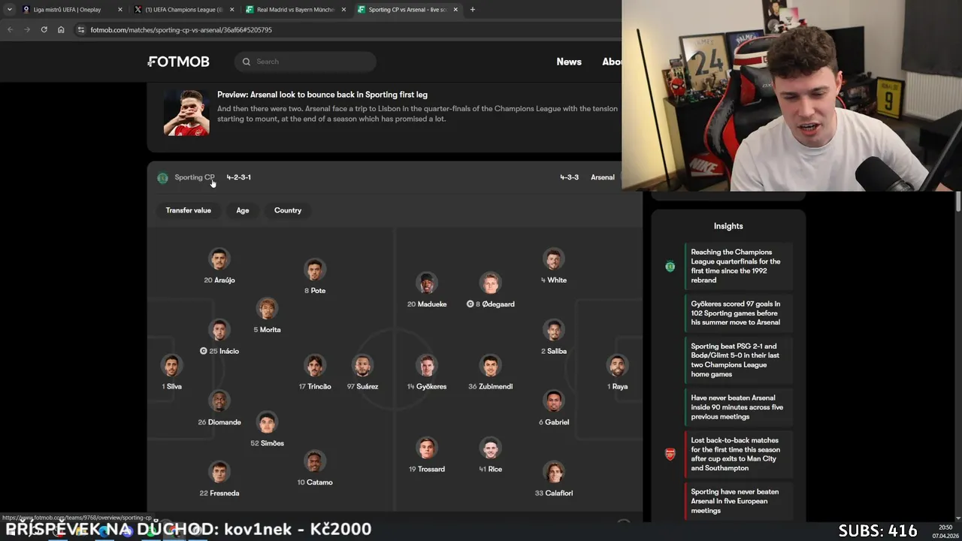Click the 'Reaching the Champions League quarterfinals' insight
962x541 pixels.
coord(738,266)
